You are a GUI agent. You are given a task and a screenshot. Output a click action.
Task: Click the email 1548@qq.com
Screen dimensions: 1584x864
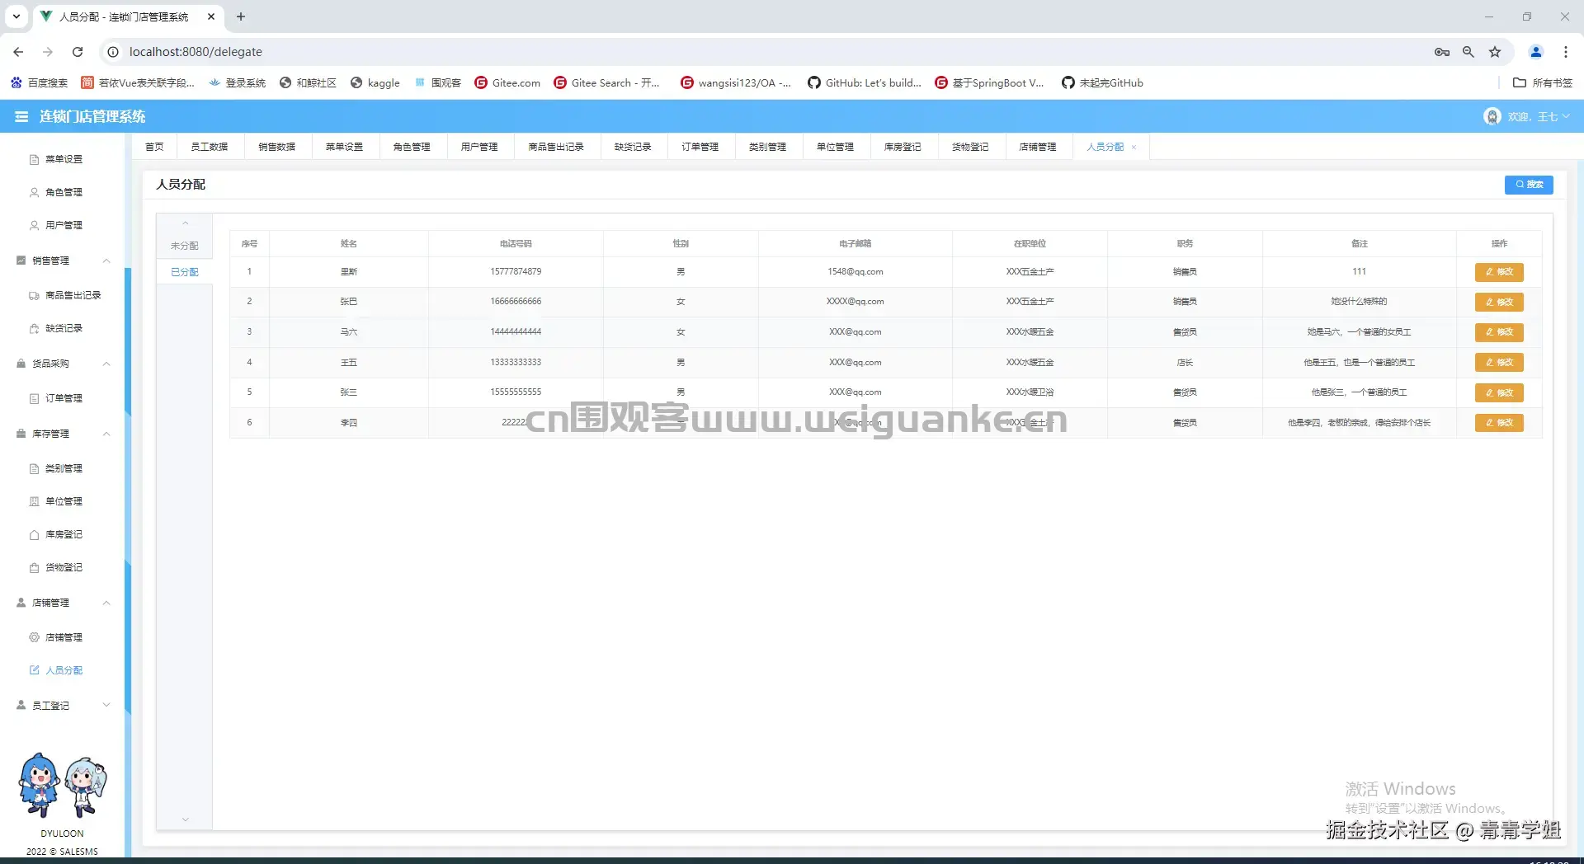(856, 272)
